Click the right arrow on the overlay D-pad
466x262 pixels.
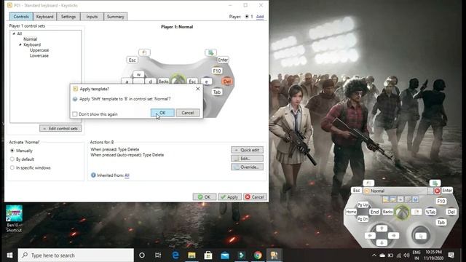coord(393,236)
